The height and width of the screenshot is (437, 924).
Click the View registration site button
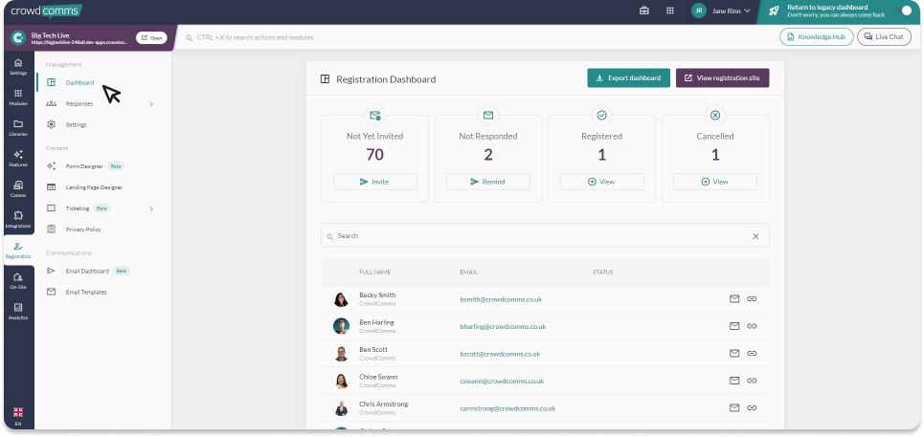click(722, 78)
